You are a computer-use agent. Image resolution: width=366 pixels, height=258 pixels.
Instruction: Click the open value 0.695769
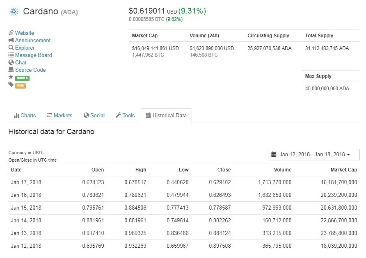click(x=93, y=246)
